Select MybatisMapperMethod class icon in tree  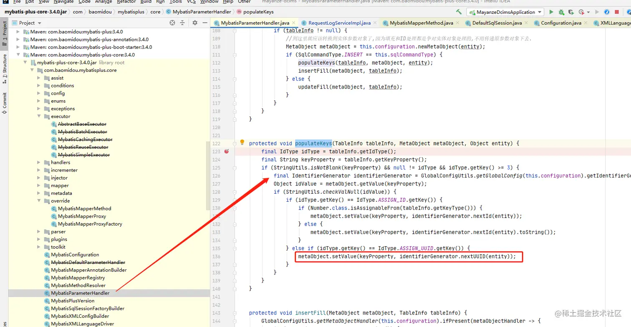[x=54, y=208]
